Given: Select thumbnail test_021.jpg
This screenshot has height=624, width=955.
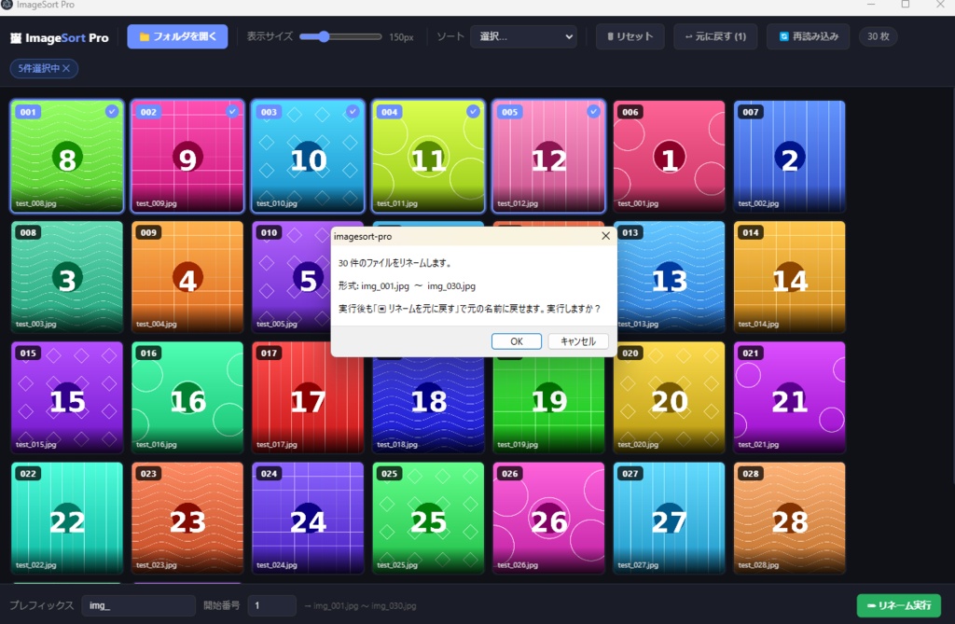Looking at the screenshot, I should point(789,397).
